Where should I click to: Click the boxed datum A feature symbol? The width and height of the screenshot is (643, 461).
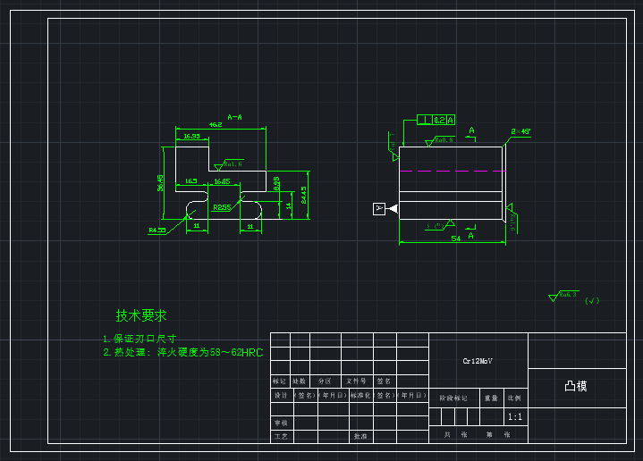[379, 209]
